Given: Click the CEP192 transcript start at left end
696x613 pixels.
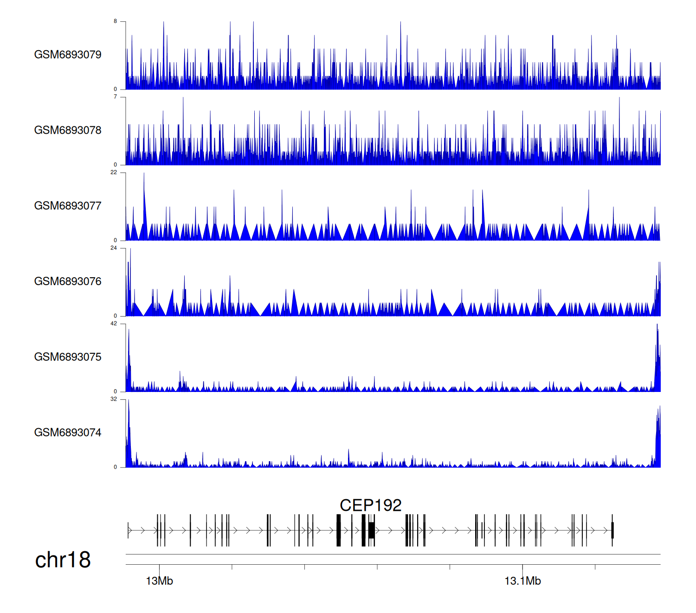Looking at the screenshot, I should pos(129,530).
